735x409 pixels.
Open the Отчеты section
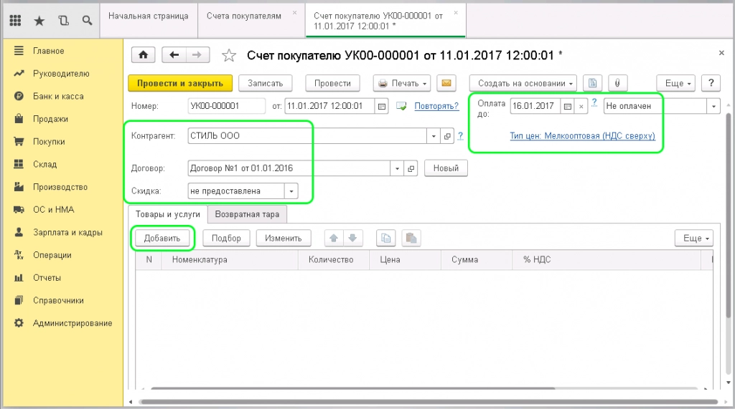click(x=47, y=278)
